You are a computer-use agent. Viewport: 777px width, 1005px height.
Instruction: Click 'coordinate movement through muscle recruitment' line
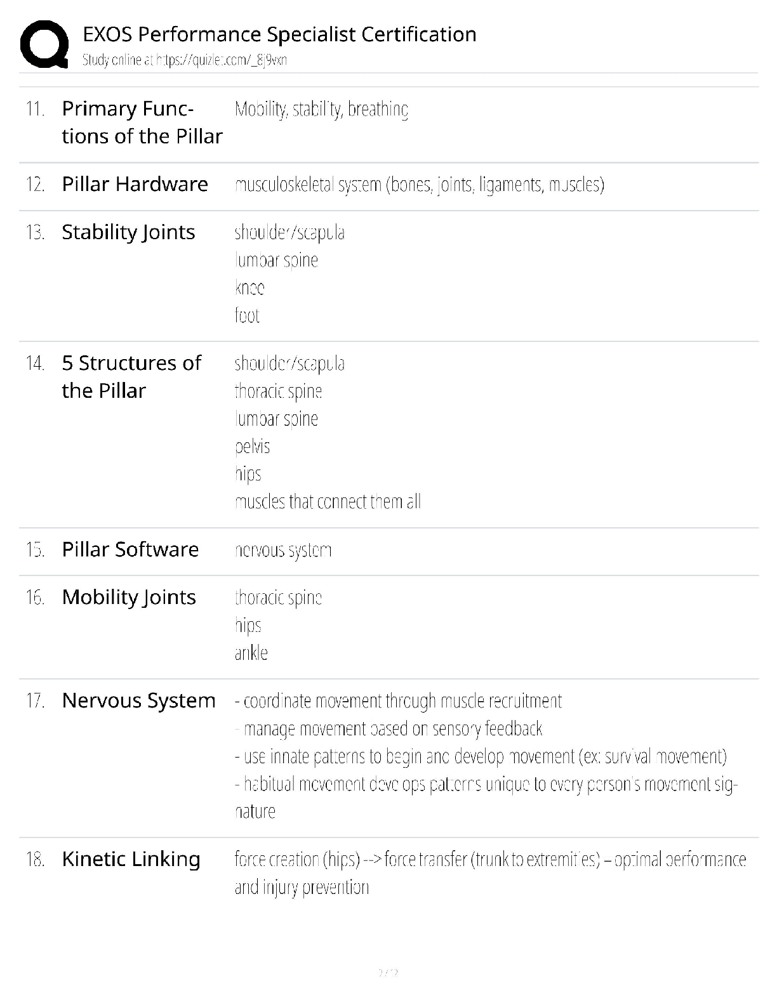click(x=398, y=701)
